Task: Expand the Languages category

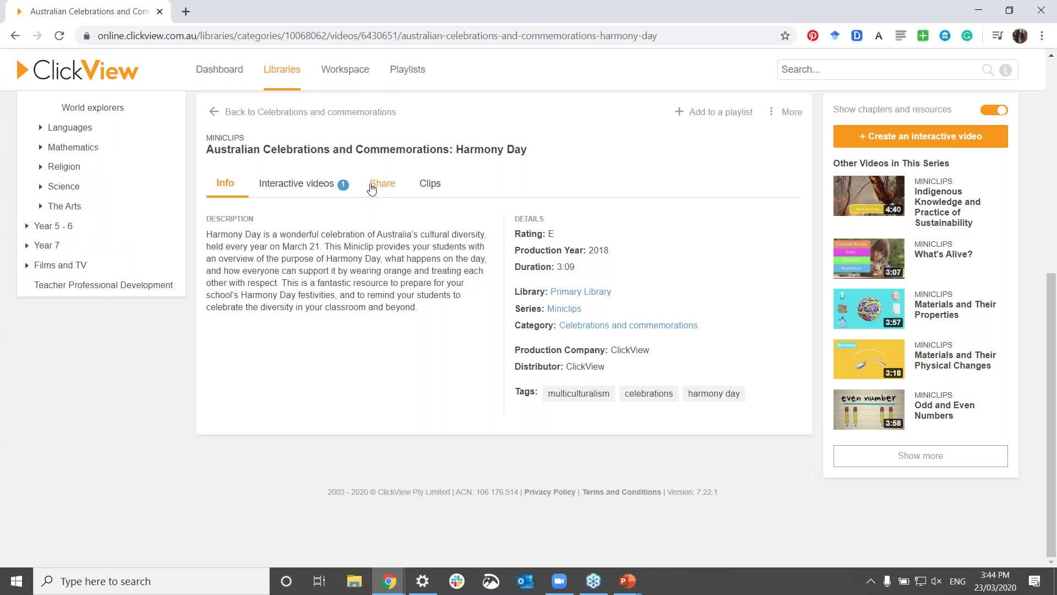Action: 40,127
